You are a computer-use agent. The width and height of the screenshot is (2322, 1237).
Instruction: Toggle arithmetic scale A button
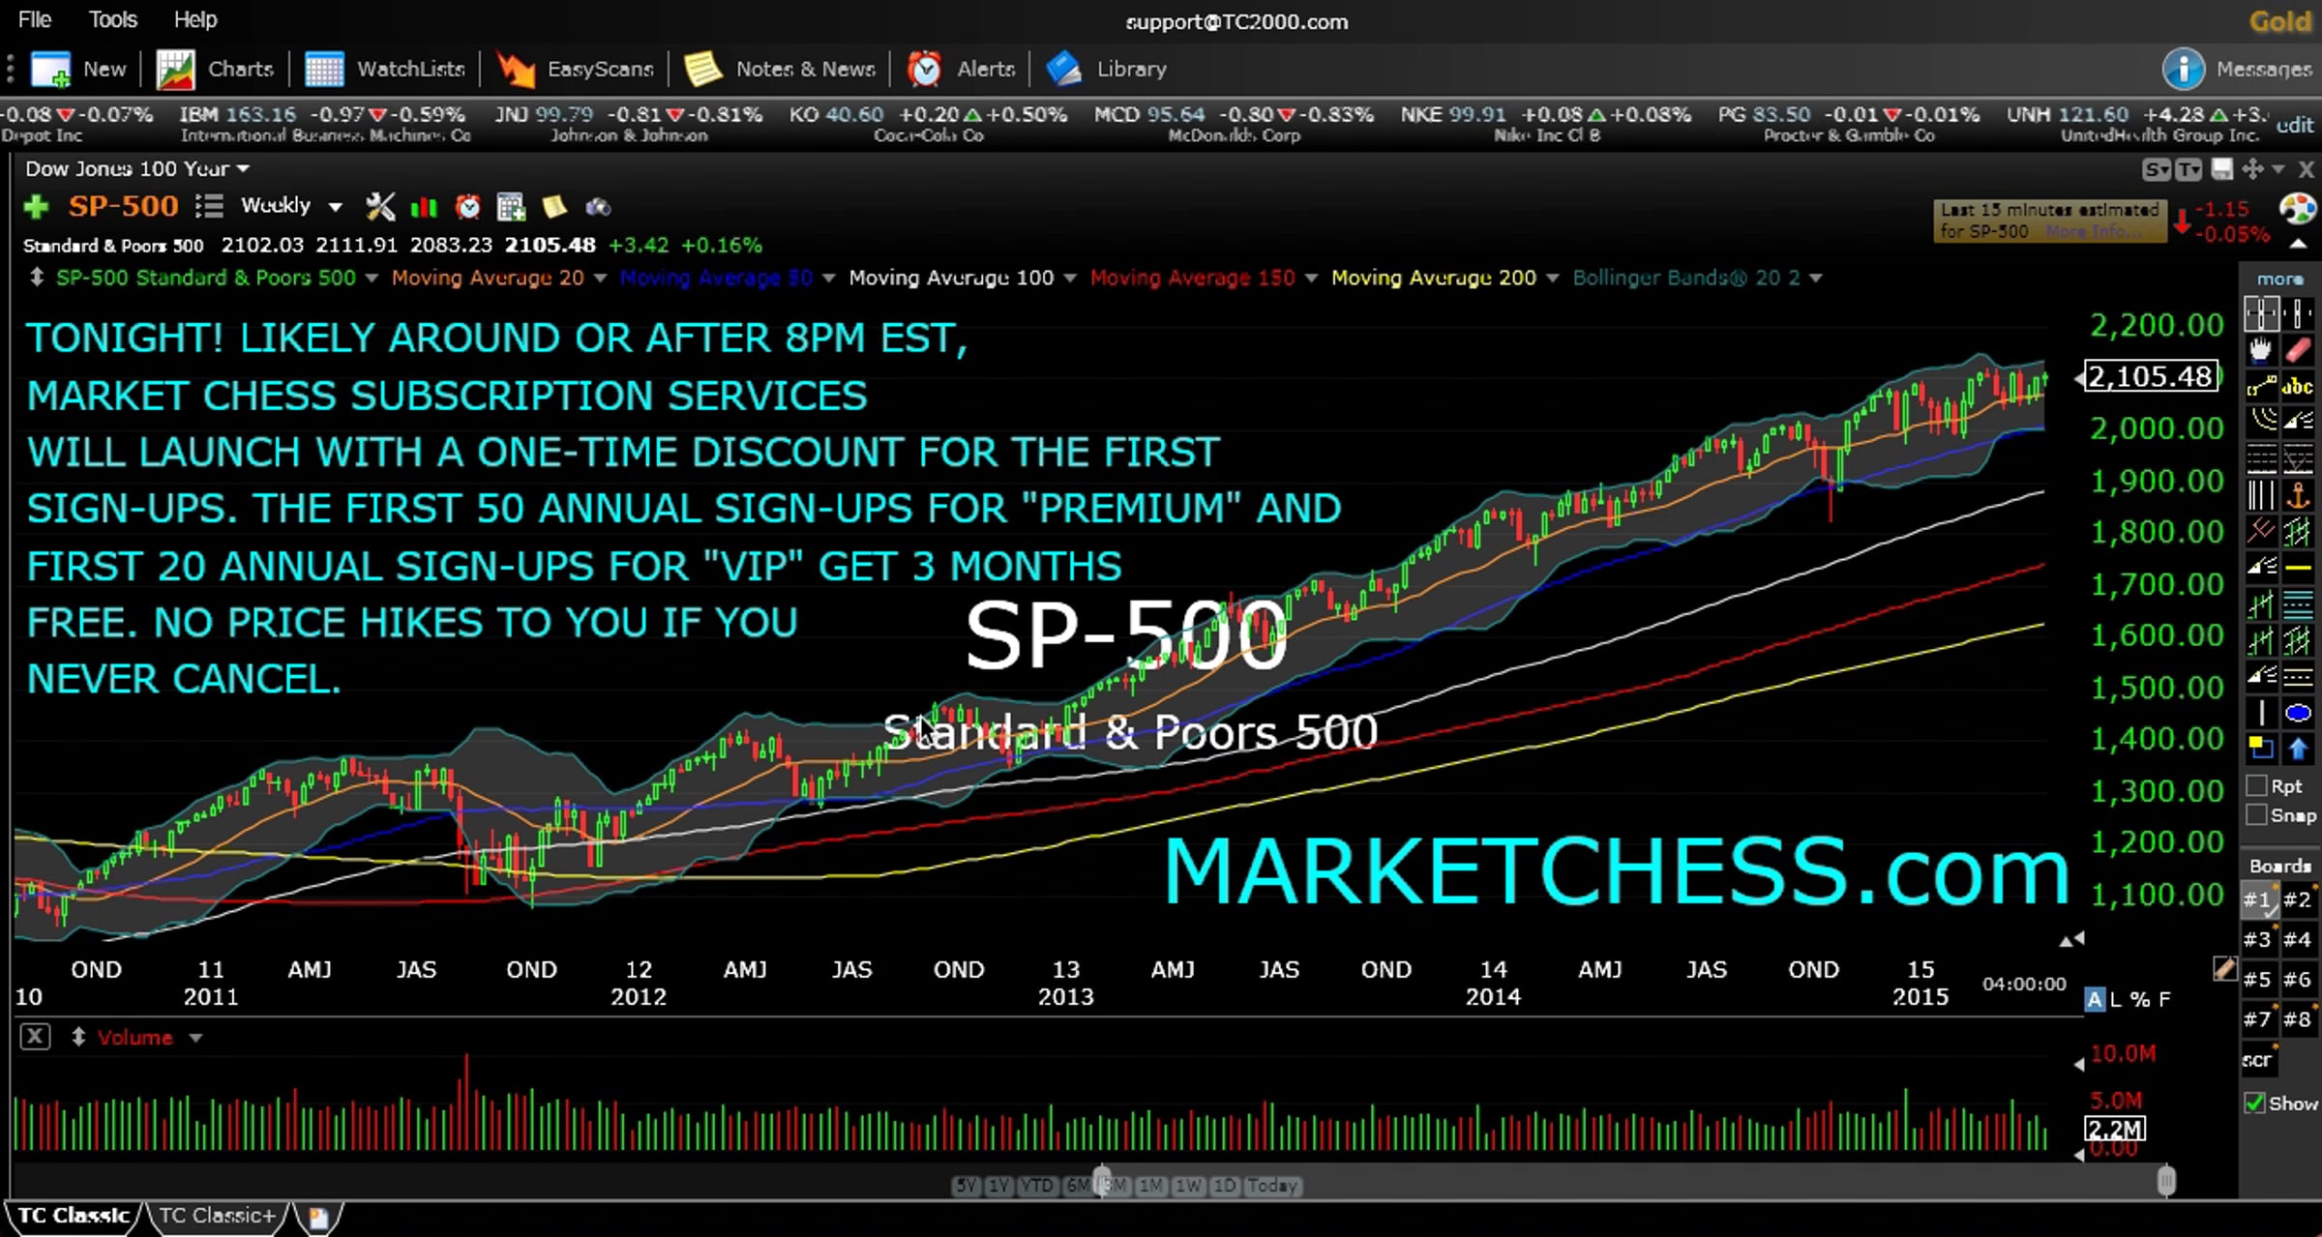tap(2095, 1000)
